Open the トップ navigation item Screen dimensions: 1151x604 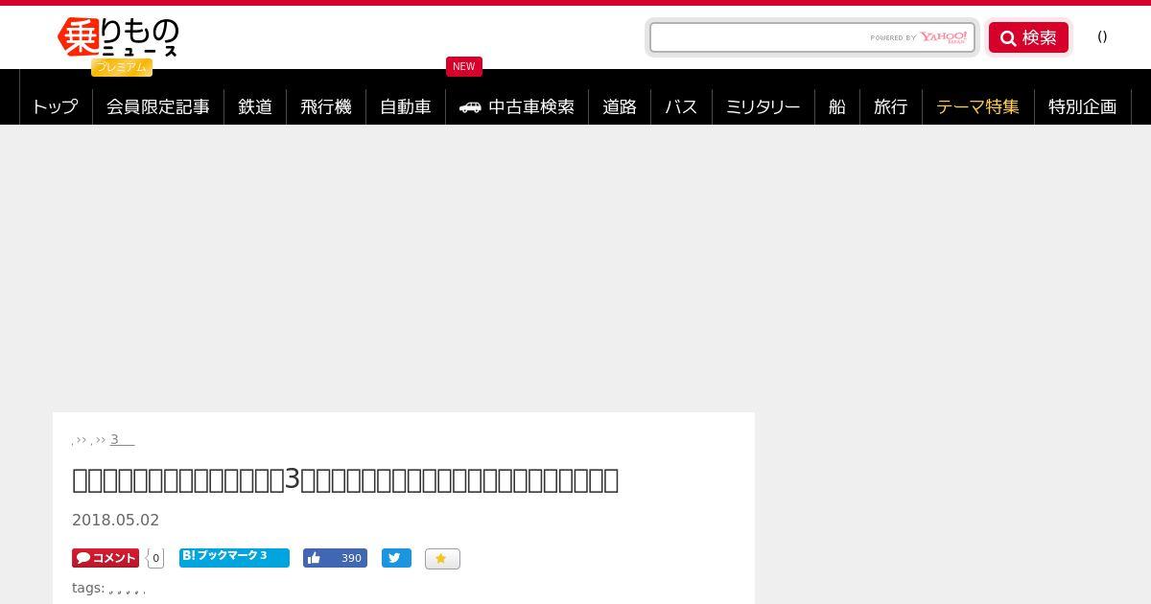[x=55, y=106]
